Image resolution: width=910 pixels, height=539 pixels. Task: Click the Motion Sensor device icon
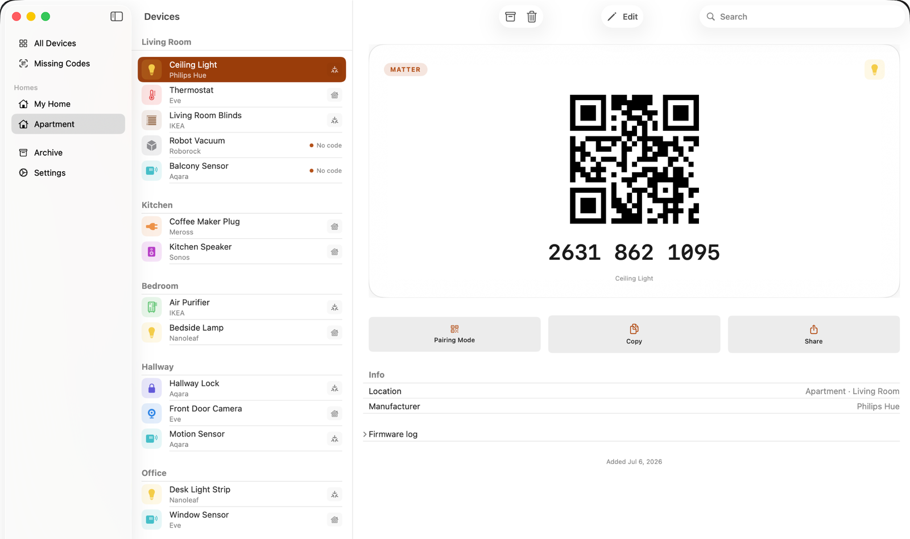151,438
